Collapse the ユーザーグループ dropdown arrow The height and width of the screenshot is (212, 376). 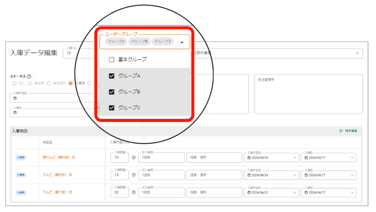point(182,42)
